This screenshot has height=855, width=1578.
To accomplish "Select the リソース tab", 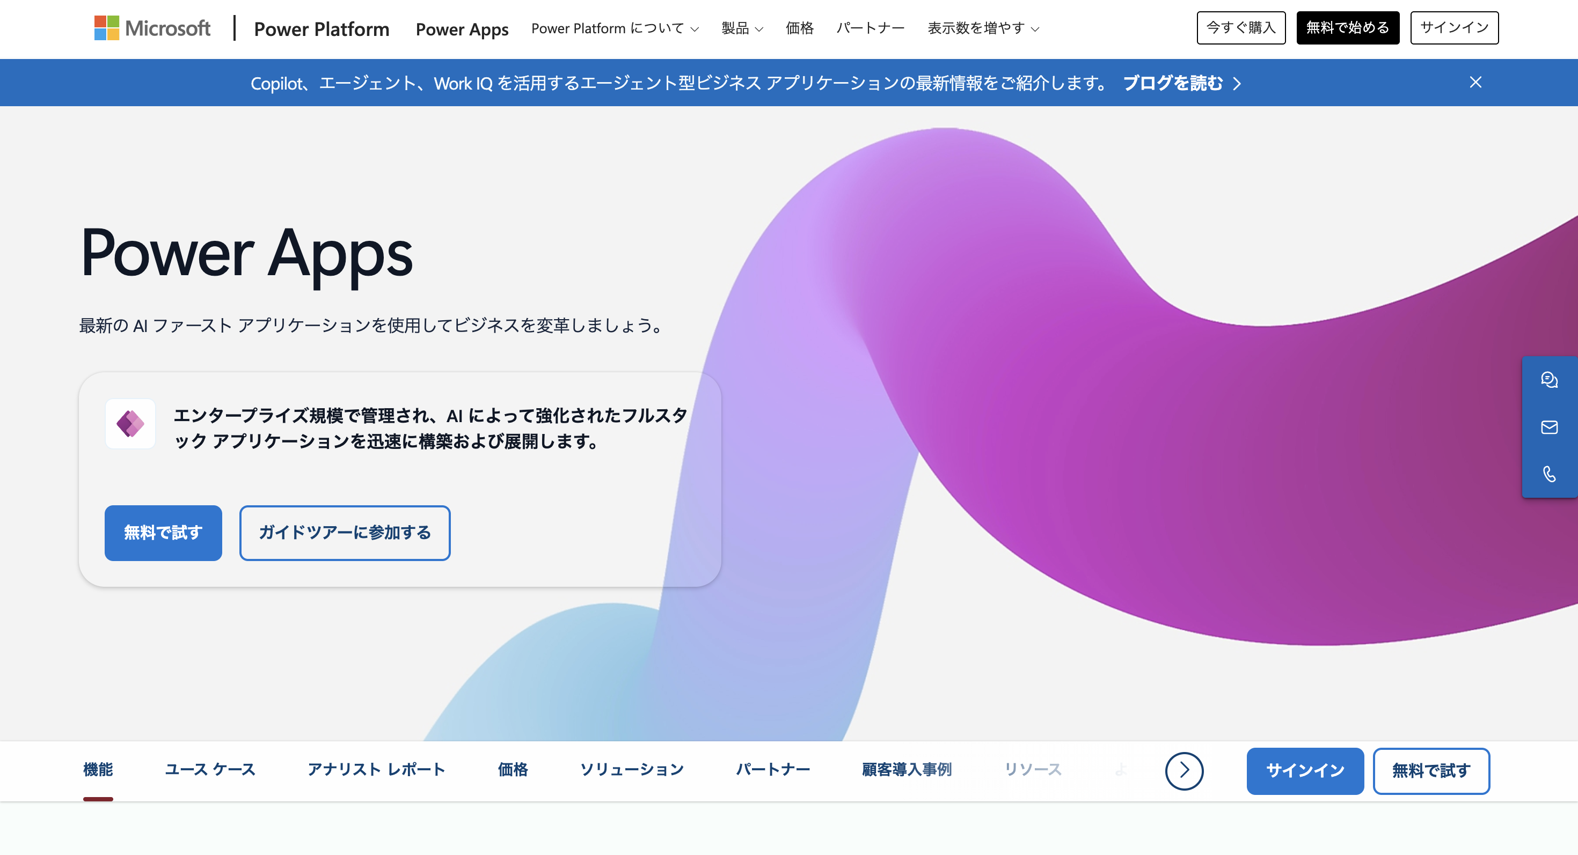I will pos(1033,769).
